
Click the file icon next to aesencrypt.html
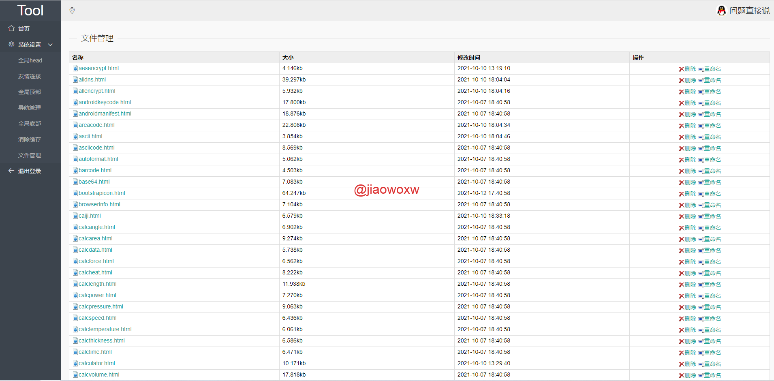pyautogui.click(x=75, y=68)
